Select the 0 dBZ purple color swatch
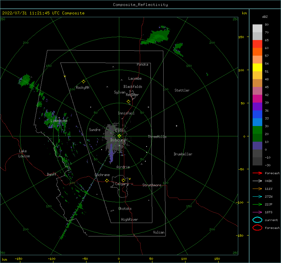Image resolution: width=281 pixels, height=263 pixels. pos(257,146)
